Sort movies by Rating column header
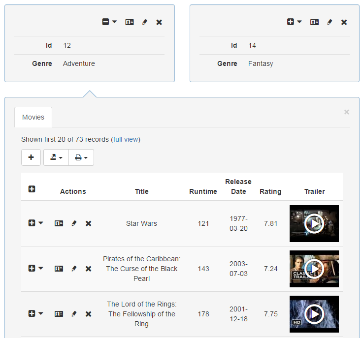The height and width of the screenshot is (338, 364). (270, 191)
